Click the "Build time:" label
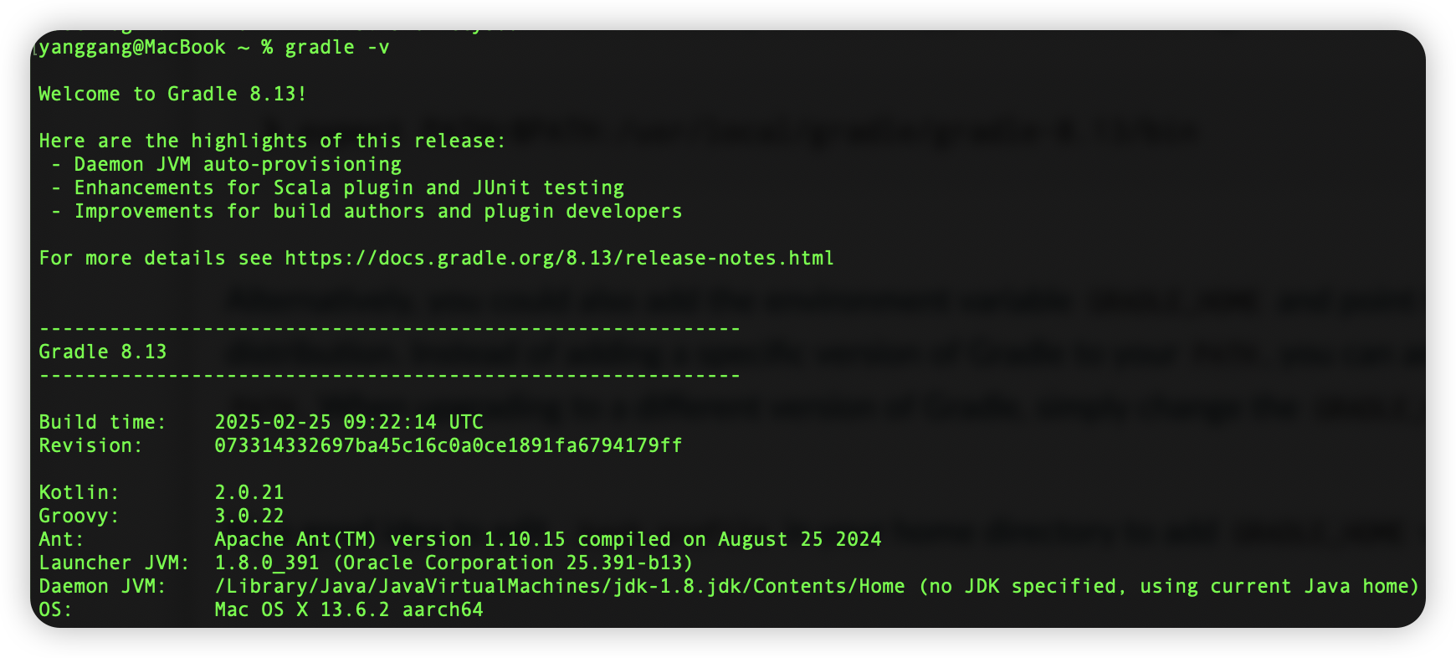This screenshot has height=658, width=1456. [103, 422]
